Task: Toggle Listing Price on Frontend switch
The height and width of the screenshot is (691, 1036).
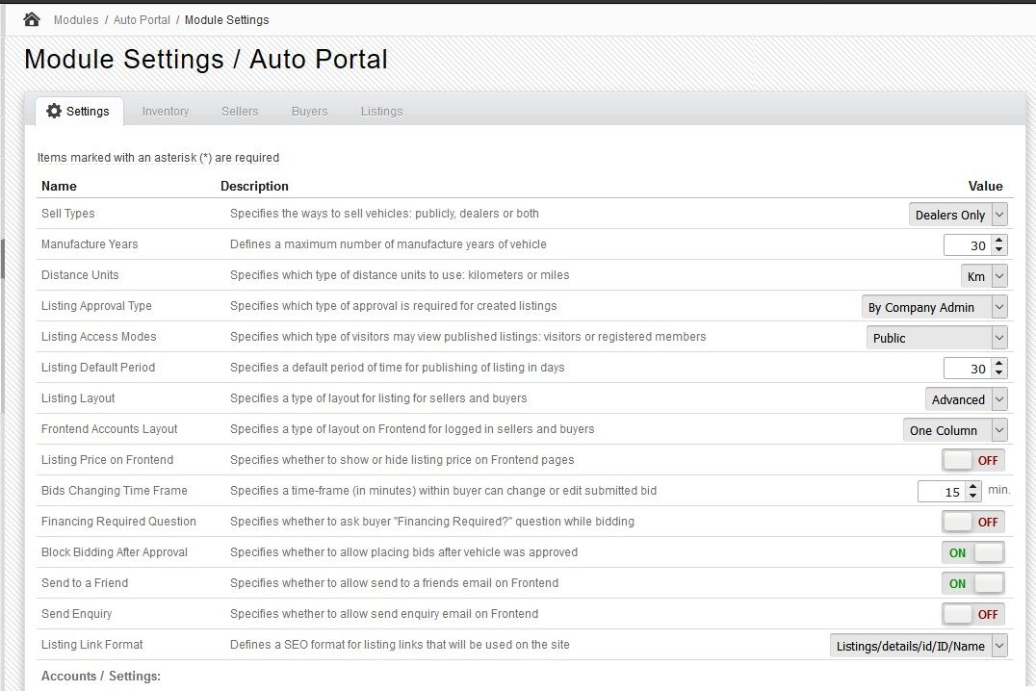Action: [973, 460]
